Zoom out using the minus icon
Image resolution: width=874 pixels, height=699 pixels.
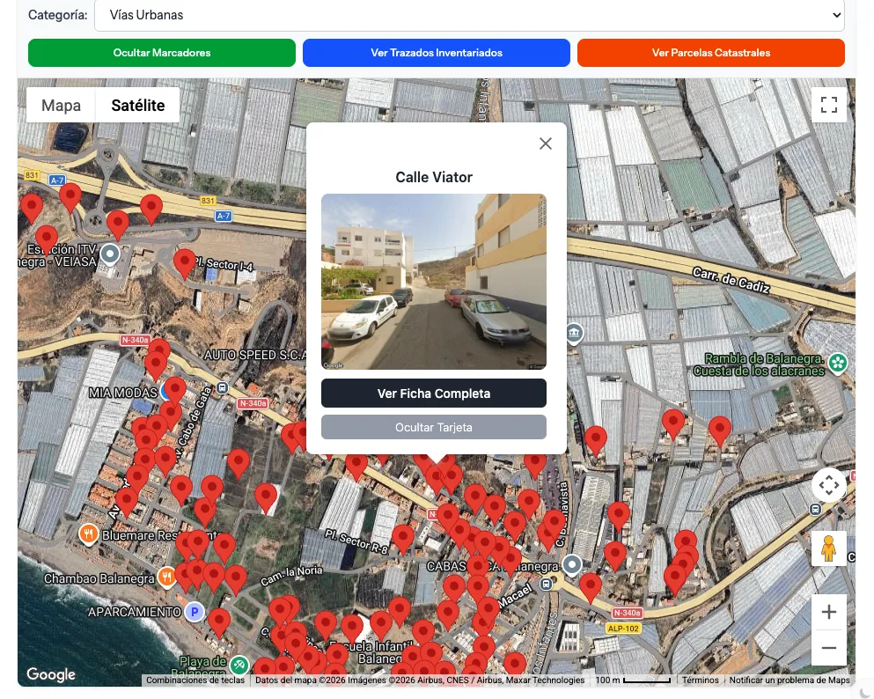[x=828, y=647]
